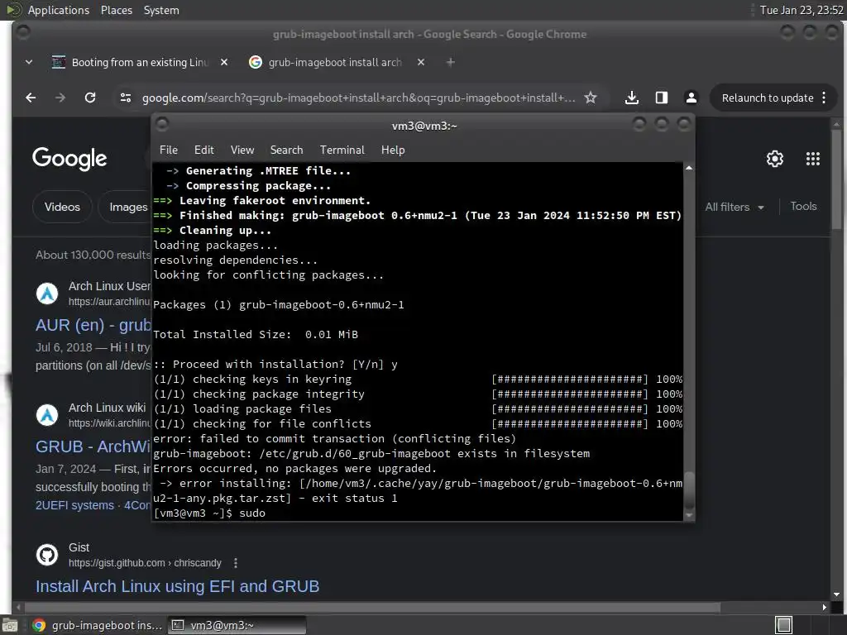Open terminal Edit menu
This screenshot has width=847, height=635.
(203, 150)
